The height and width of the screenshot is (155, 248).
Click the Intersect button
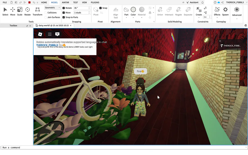click(x=169, y=11)
